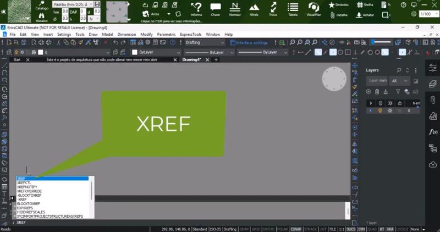Screen dimensions: 440x232
Task: Expand the layer filter 'All' dropdown
Action: click(x=399, y=80)
